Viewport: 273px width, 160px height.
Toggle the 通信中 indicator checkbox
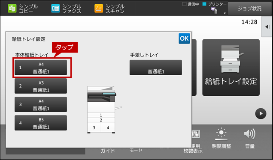[x=184, y=4]
